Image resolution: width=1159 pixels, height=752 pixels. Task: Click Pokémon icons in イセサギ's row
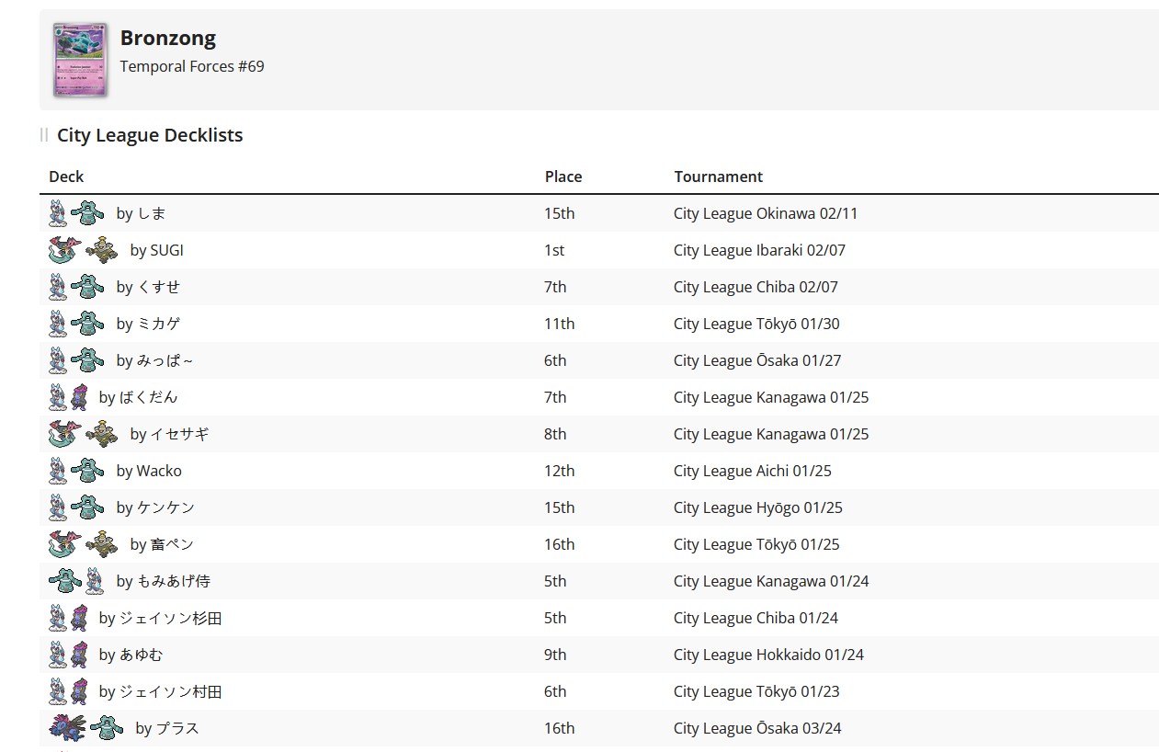tap(84, 434)
